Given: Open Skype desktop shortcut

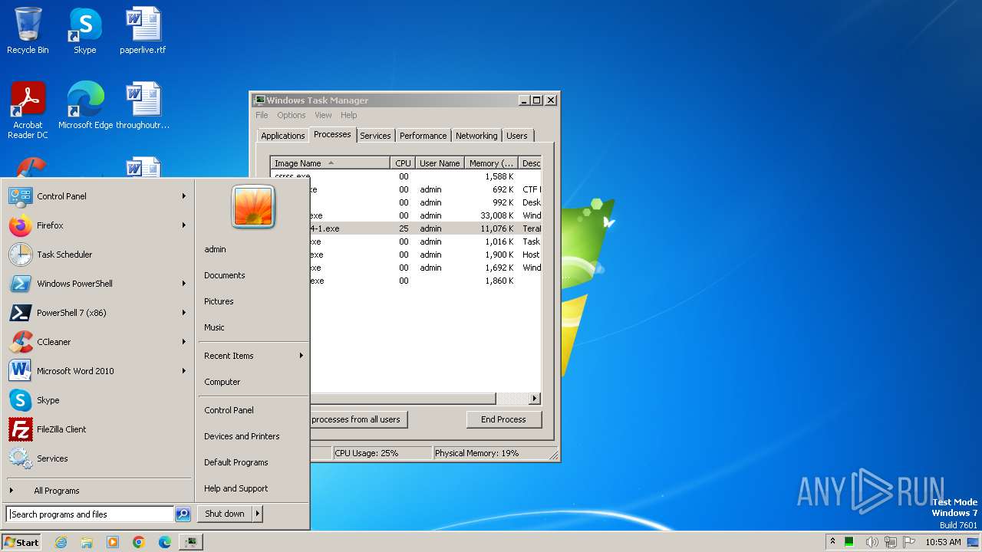Looking at the screenshot, I should click(x=85, y=31).
